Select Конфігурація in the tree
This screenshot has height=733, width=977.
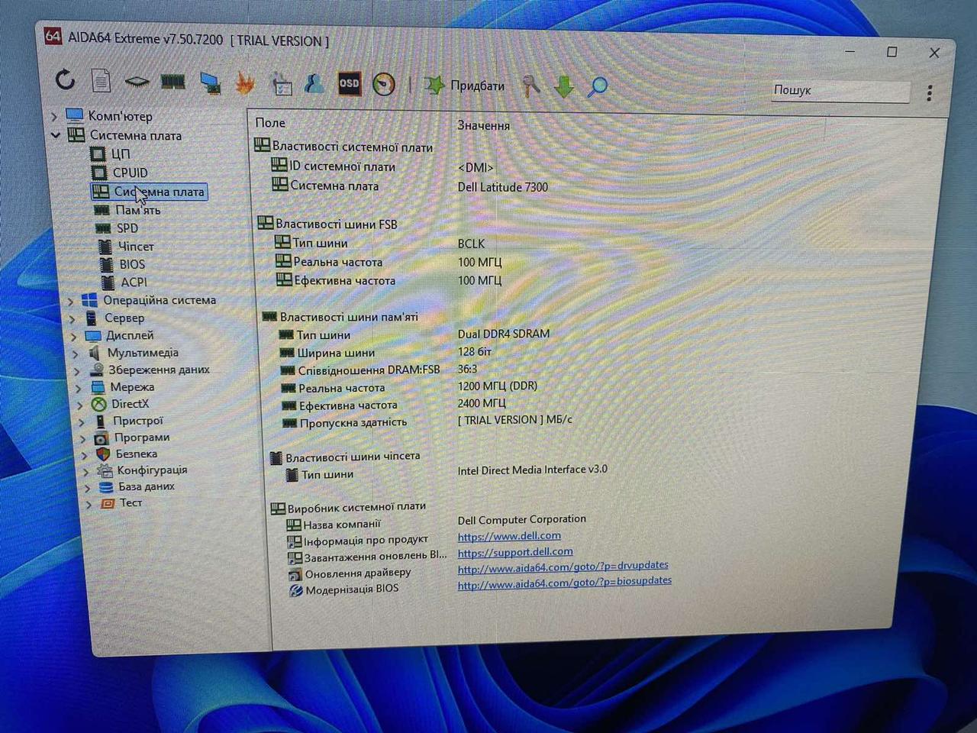coord(152,470)
